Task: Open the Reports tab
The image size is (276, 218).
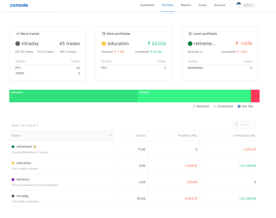Action: [x=186, y=5]
